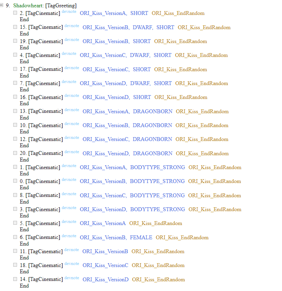Tick checkbox for entry 6 TagCinematic

coord(15,237)
